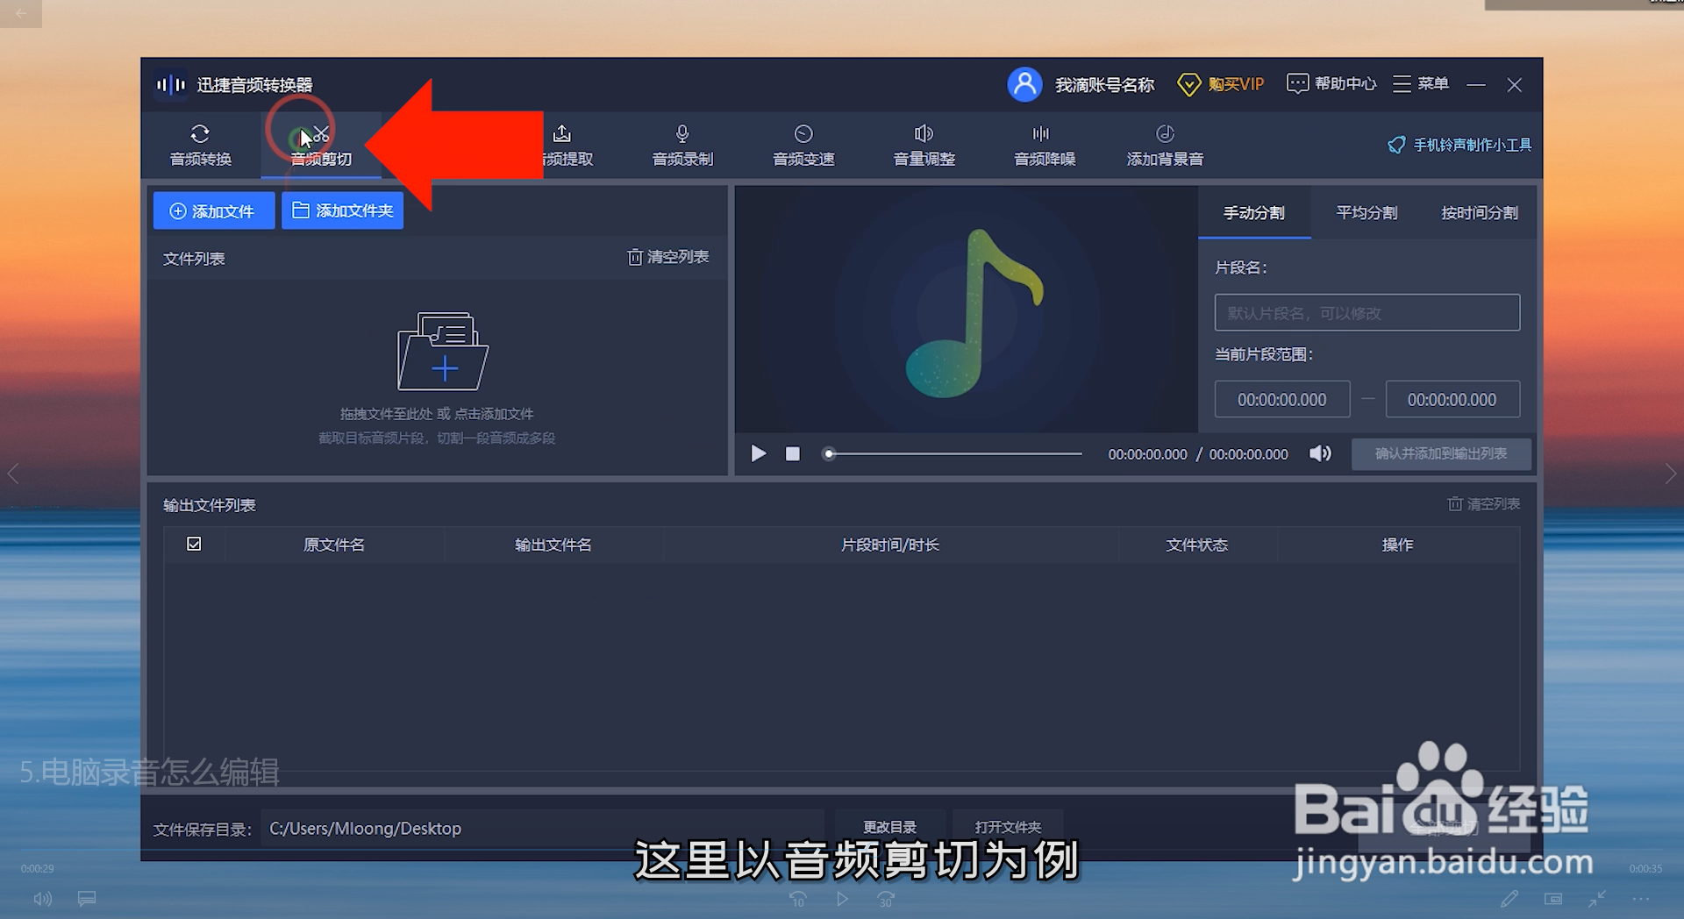Image resolution: width=1684 pixels, height=919 pixels.
Task: Select the 手动分割 manual split tab
Action: click(1254, 213)
